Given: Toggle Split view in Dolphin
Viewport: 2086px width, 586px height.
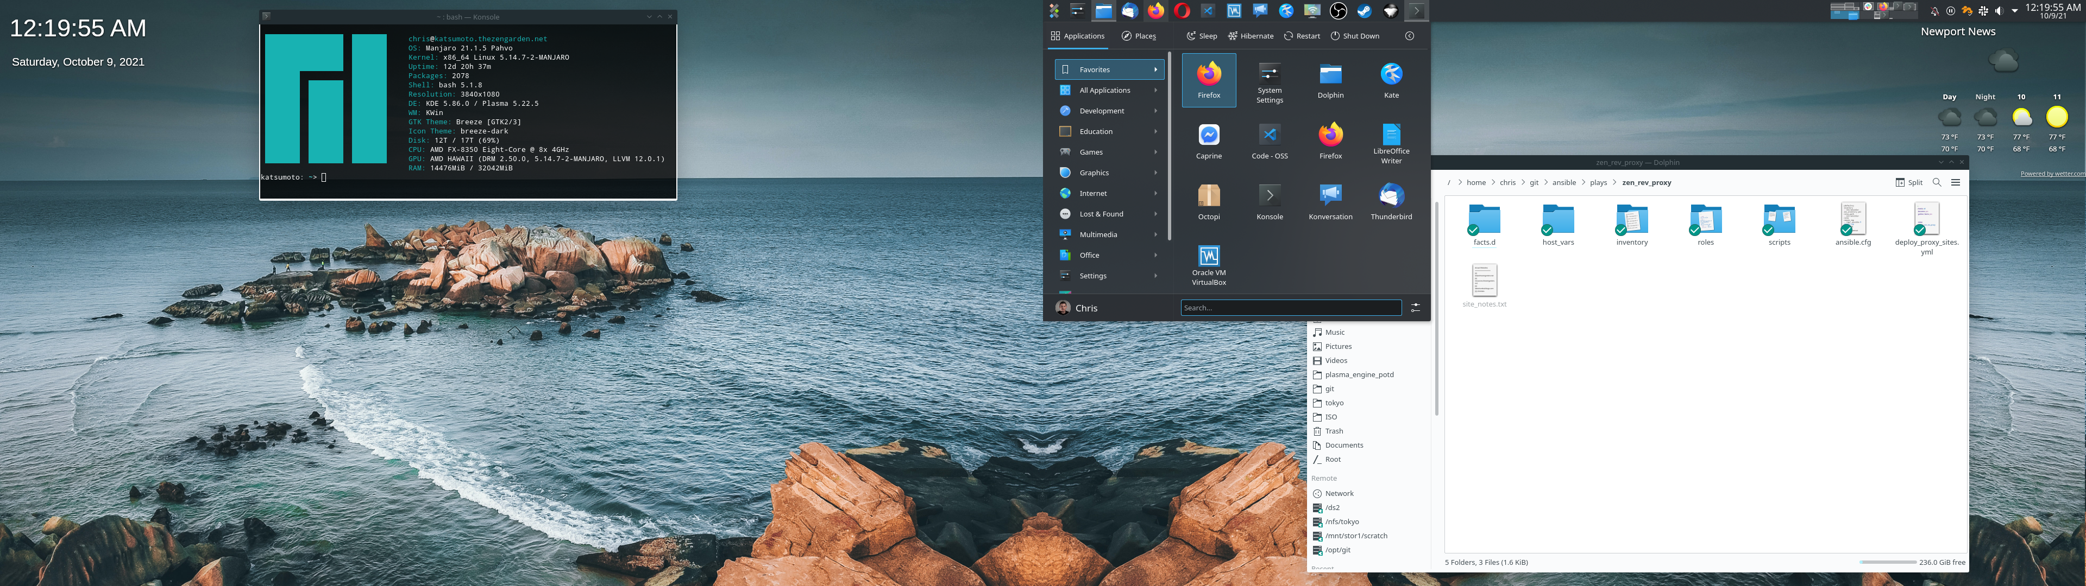Looking at the screenshot, I should click(x=1909, y=182).
